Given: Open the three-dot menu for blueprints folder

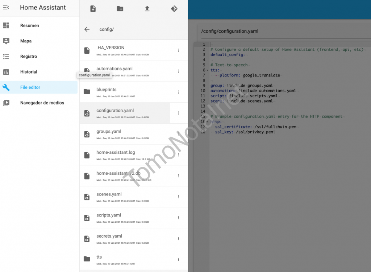Looking at the screenshot, I should 178,92.
